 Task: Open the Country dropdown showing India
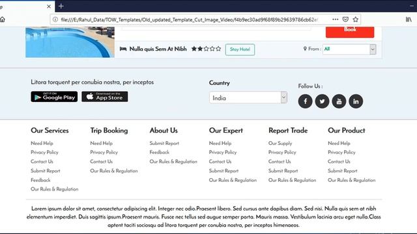click(x=248, y=97)
